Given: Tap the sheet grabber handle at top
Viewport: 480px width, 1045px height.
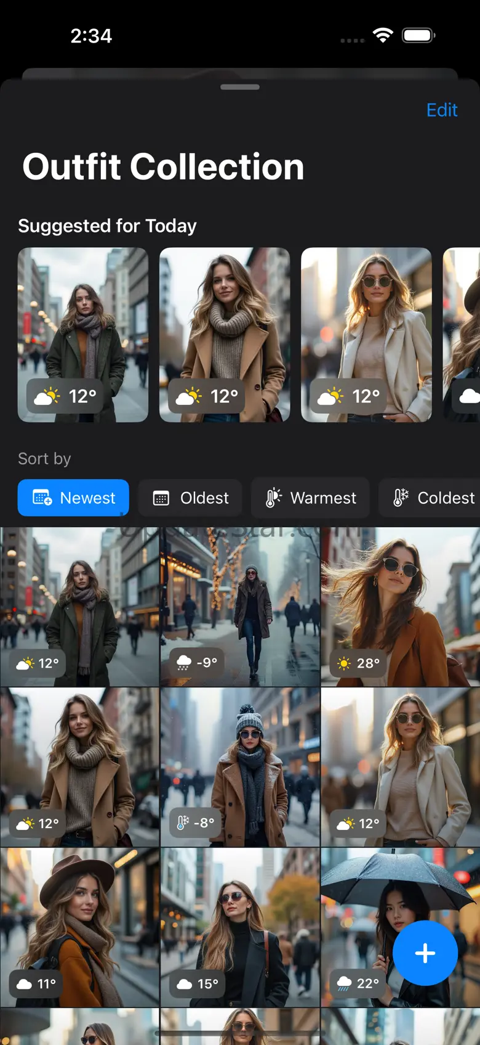Looking at the screenshot, I should (240, 87).
